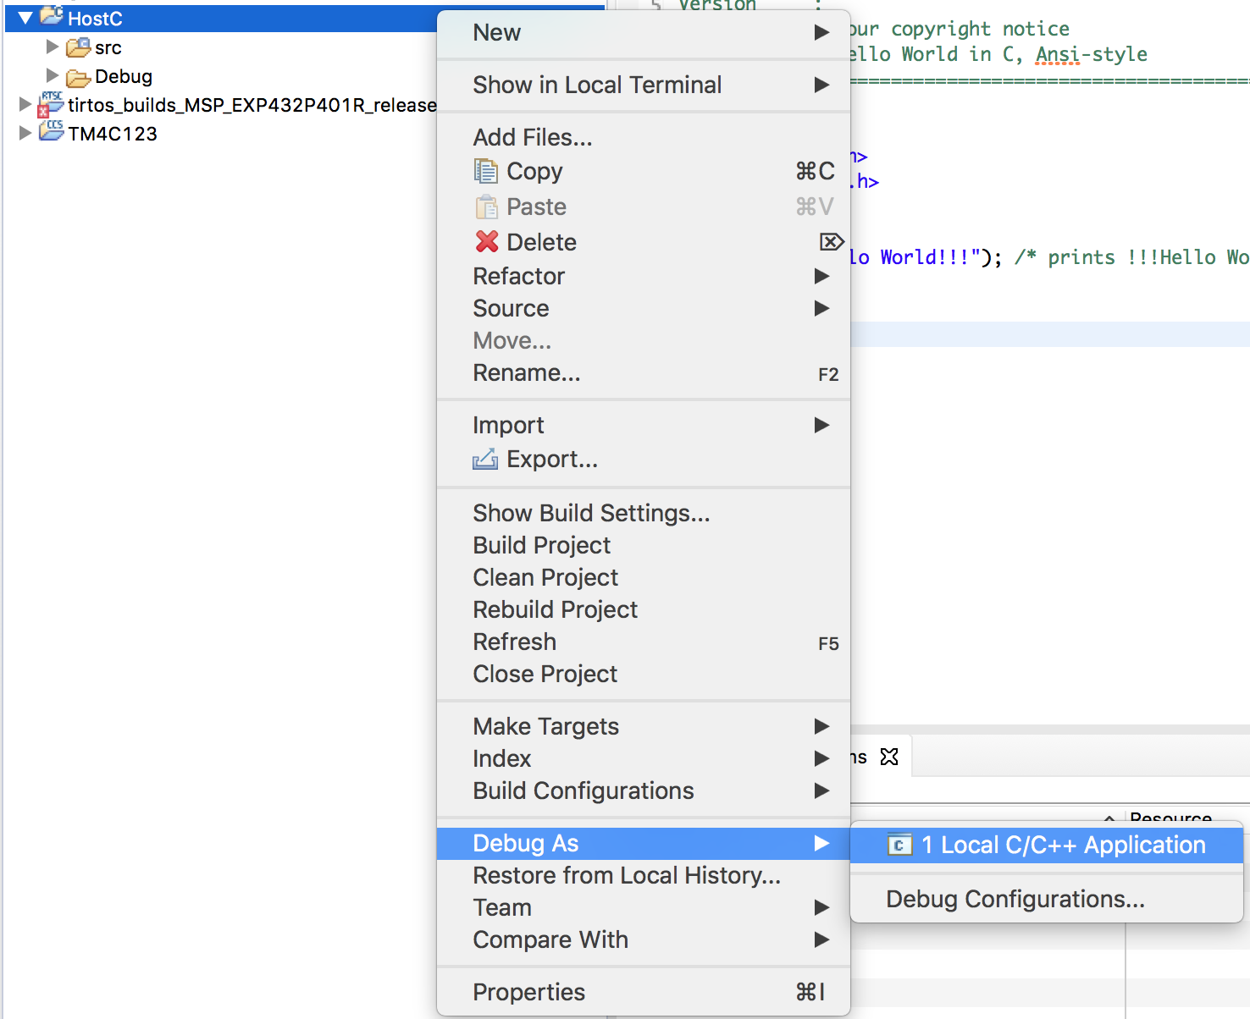The width and height of the screenshot is (1250, 1019).
Task: Open the Build Configurations submenu
Action: 644,790
